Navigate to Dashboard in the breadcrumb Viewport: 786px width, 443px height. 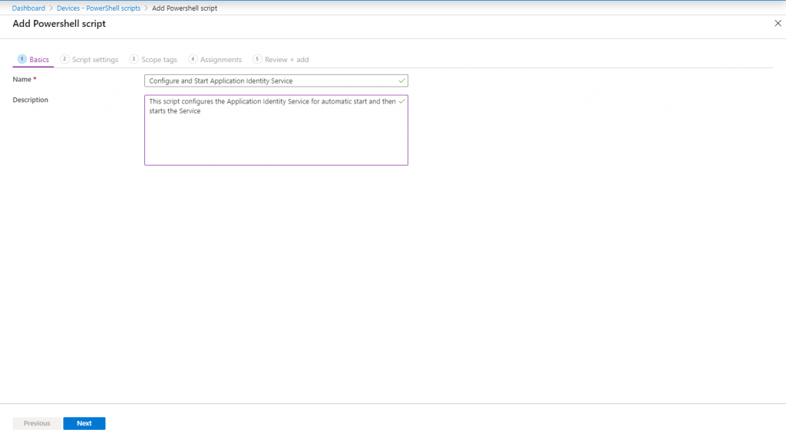click(28, 8)
